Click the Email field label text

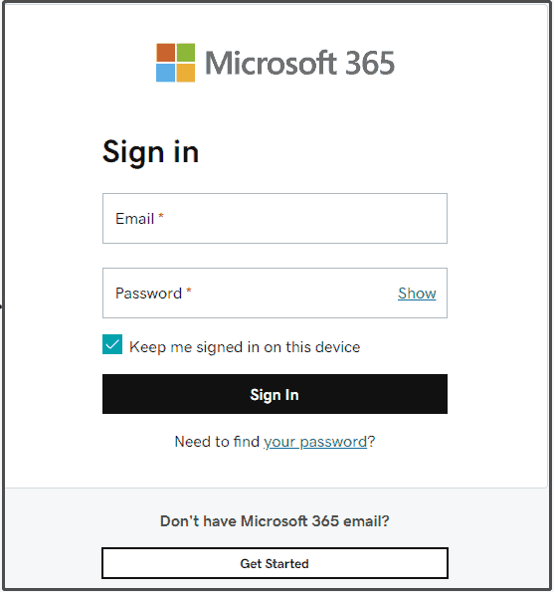coord(134,219)
